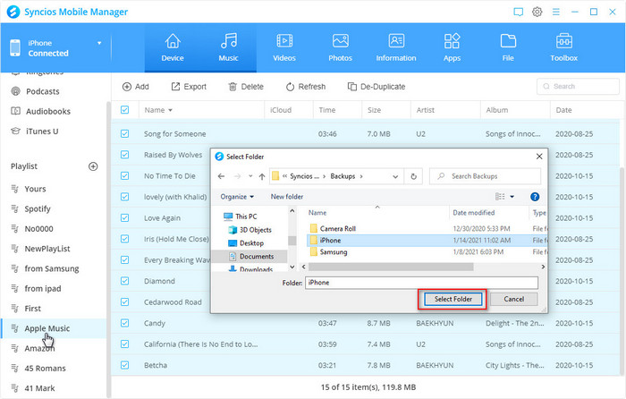This screenshot has height=399, width=626.
Task: Click the Add toolbar button
Action: click(x=136, y=87)
